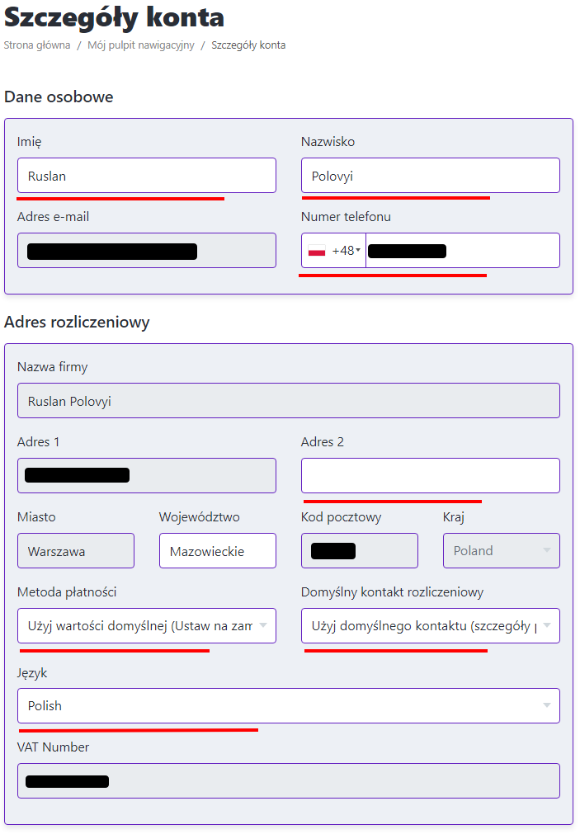Image resolution: width=580 pixels, height=834 pixels.
Task: Go to Strona główna breadcrumb link
Action: coord(37,45)
